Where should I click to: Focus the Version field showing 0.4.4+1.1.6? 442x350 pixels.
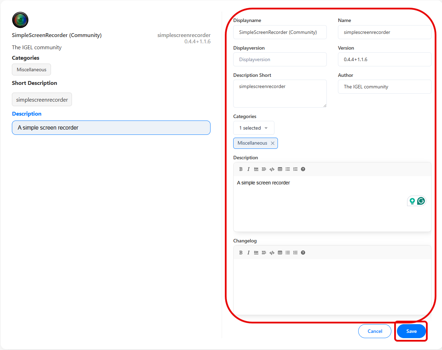(385, 59)
